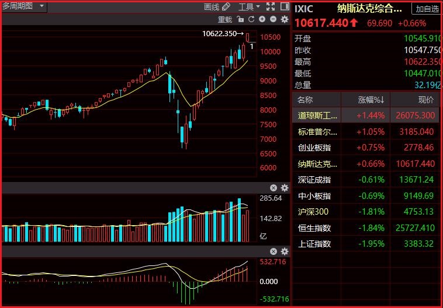This screenshot has width=443, height=308.
Task: Click the -1.84% change for 恒生指数
Action: 372,228
